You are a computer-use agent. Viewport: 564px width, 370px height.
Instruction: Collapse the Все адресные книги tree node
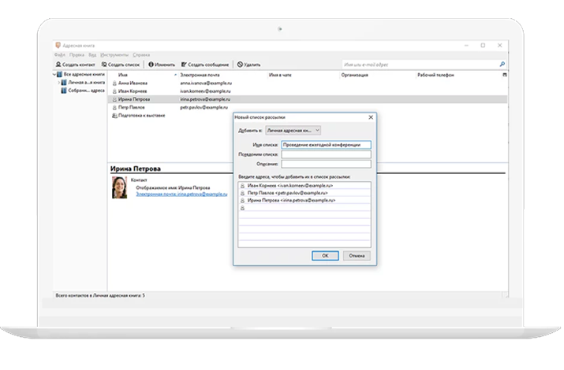pyautogui.click(x=56, y=74)
